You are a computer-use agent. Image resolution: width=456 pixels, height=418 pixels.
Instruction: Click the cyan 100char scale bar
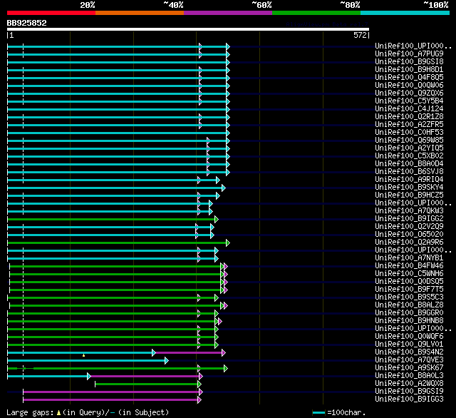tap(318, 412)
